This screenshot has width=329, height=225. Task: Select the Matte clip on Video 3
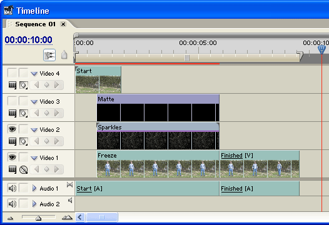158,107
